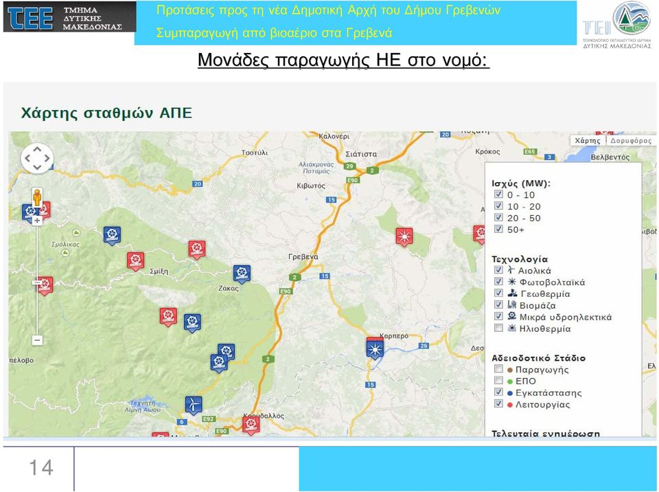This screenshot has width=659, height=492.
Task: Toggle the Αιολικά technology checkbox
Action: 498,270
